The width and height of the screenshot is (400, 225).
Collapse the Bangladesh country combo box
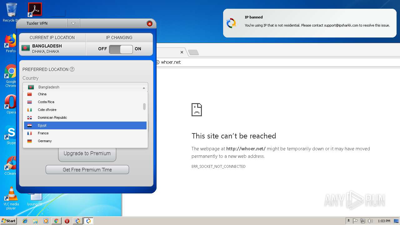point(85,87)
